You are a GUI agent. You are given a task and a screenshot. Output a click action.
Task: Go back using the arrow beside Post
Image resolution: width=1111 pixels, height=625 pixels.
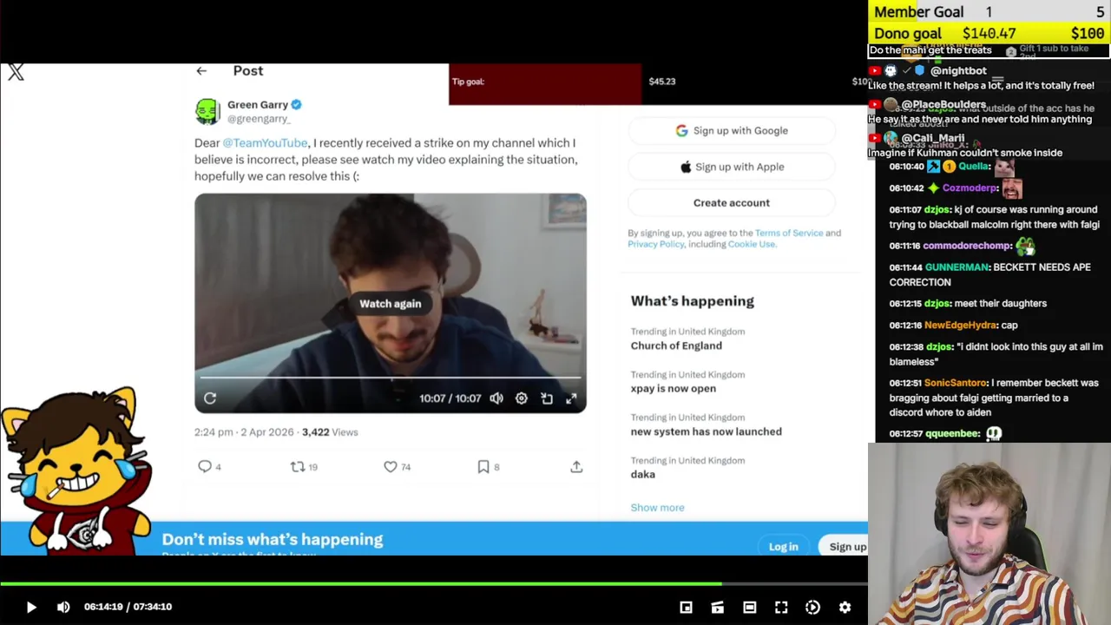point(201,71)
